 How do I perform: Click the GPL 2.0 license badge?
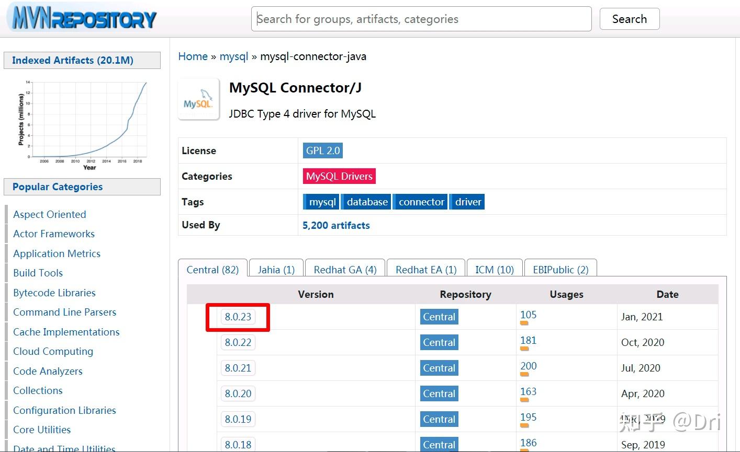322,150
